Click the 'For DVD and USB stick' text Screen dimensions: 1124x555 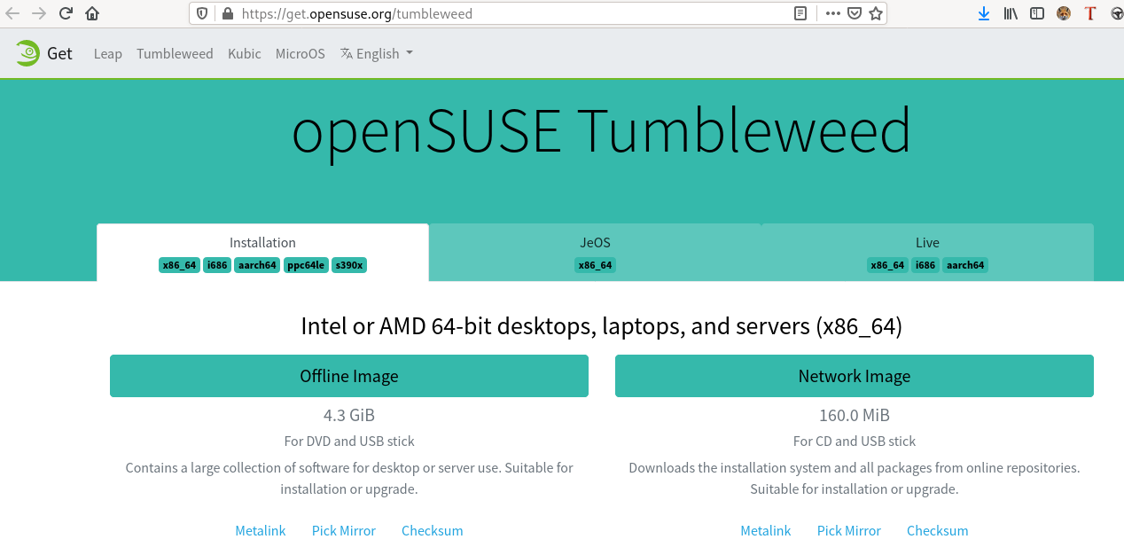[x=349, y=441]
